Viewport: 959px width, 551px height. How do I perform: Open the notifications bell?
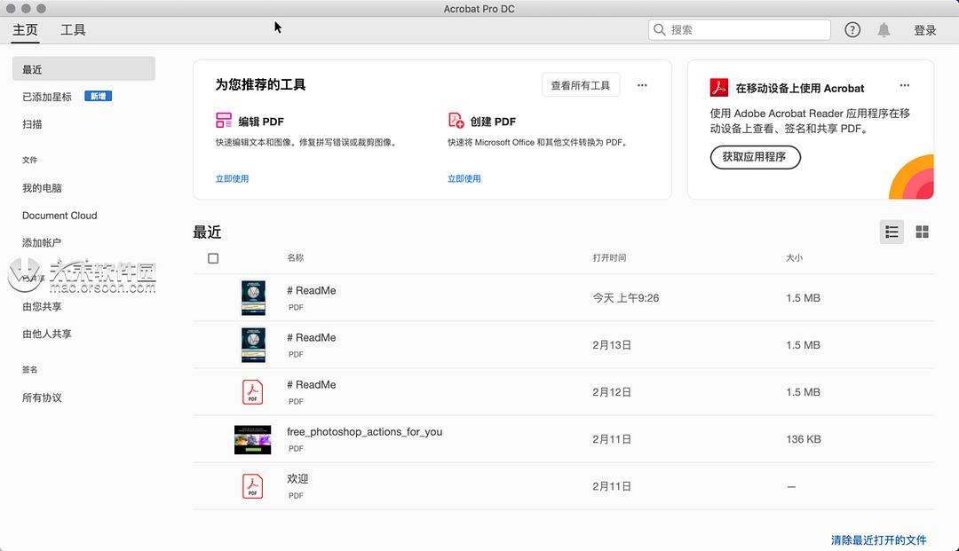point(884,30)
